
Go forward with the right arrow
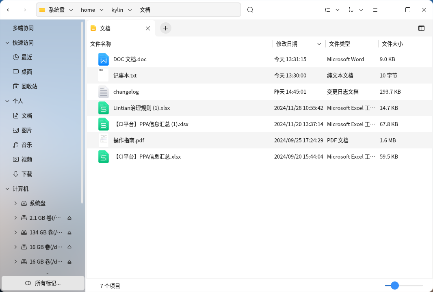pos(24,10)
